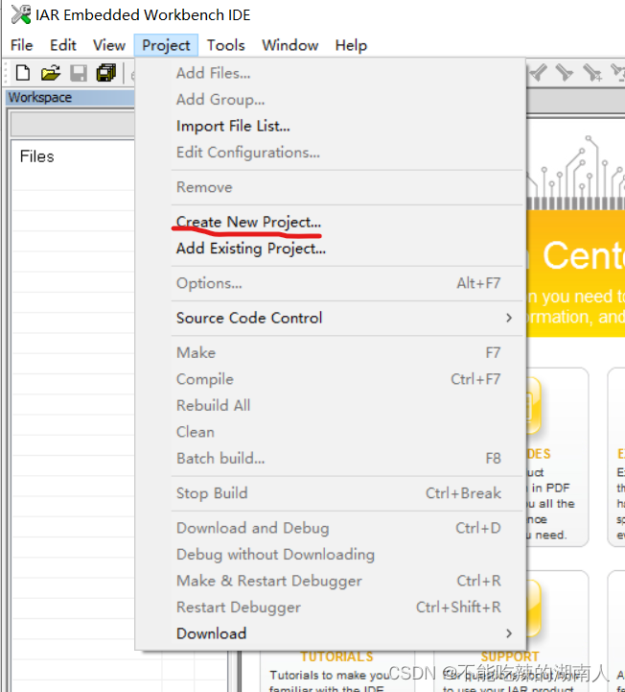Choose Download and Debug entry
Image resolution: width=625 pixels, height=692 pixels.
coord(330,528)
